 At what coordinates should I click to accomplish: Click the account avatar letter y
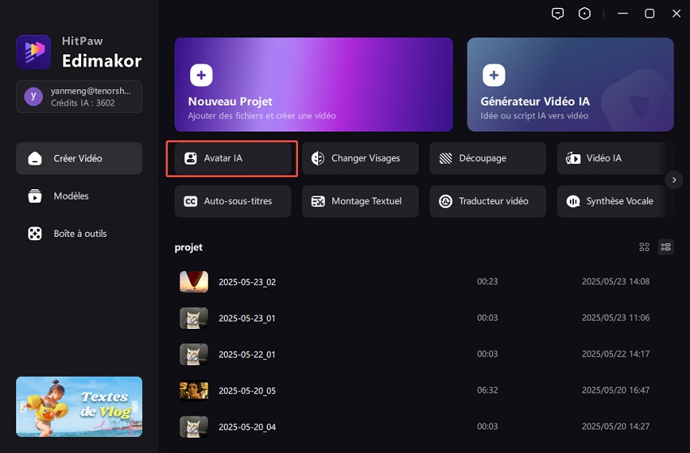tap(33, 97)
